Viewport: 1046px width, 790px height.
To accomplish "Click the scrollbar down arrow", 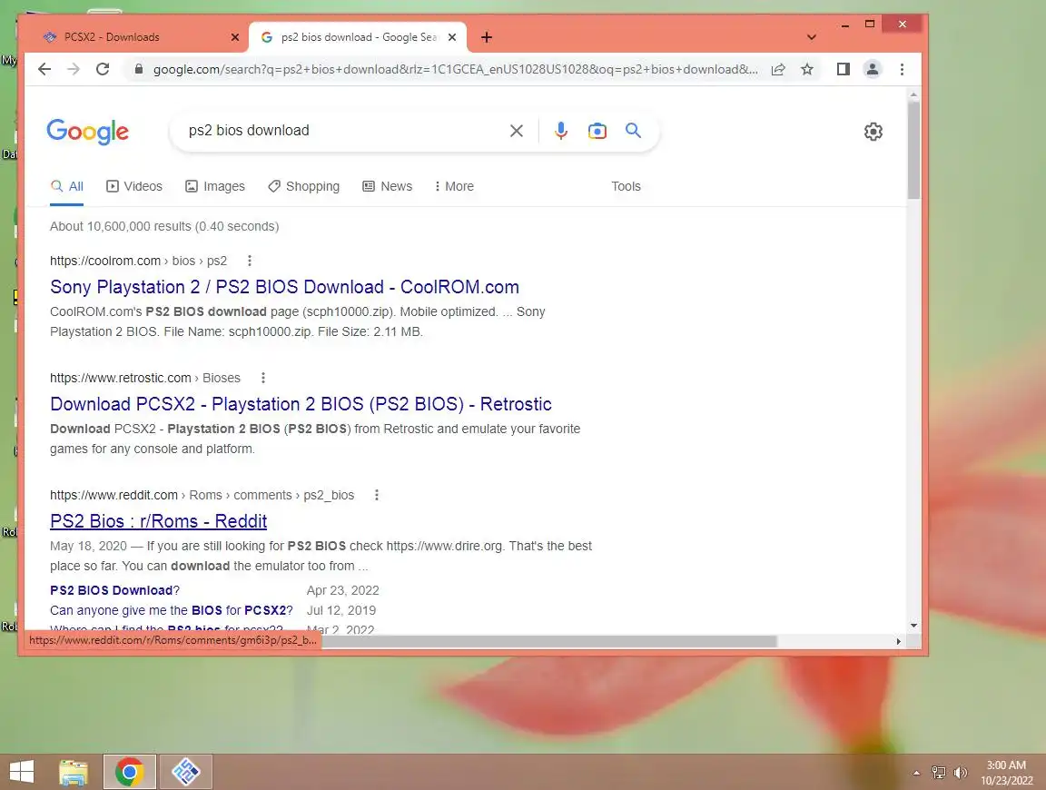I will (x=914, y=626).
